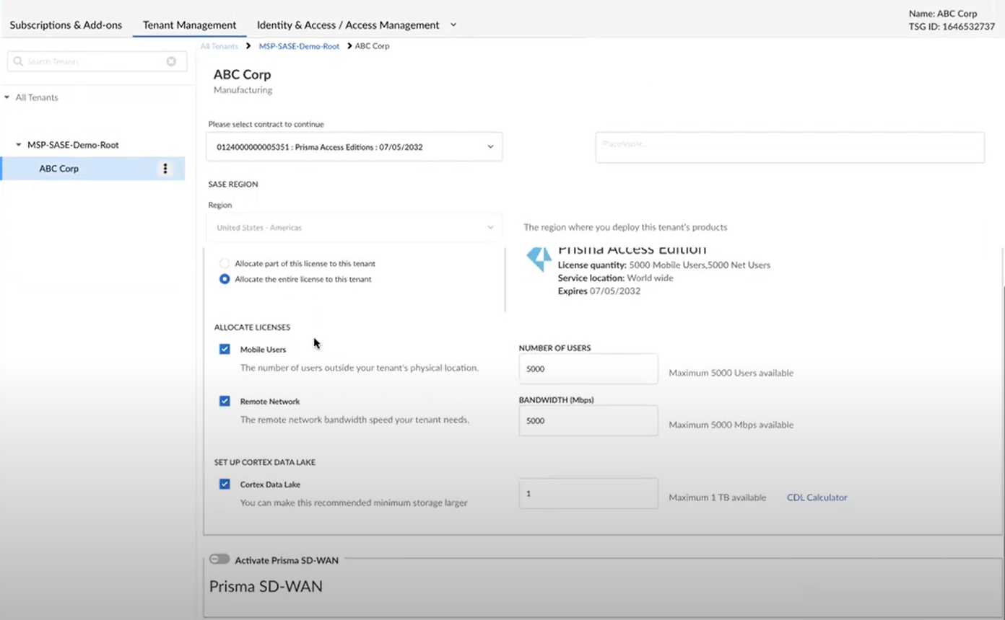1005x620 pixels.
Task: Collapse the MSP-SASE-Demo-Root tree arrow
Action: tap(19, 145)
